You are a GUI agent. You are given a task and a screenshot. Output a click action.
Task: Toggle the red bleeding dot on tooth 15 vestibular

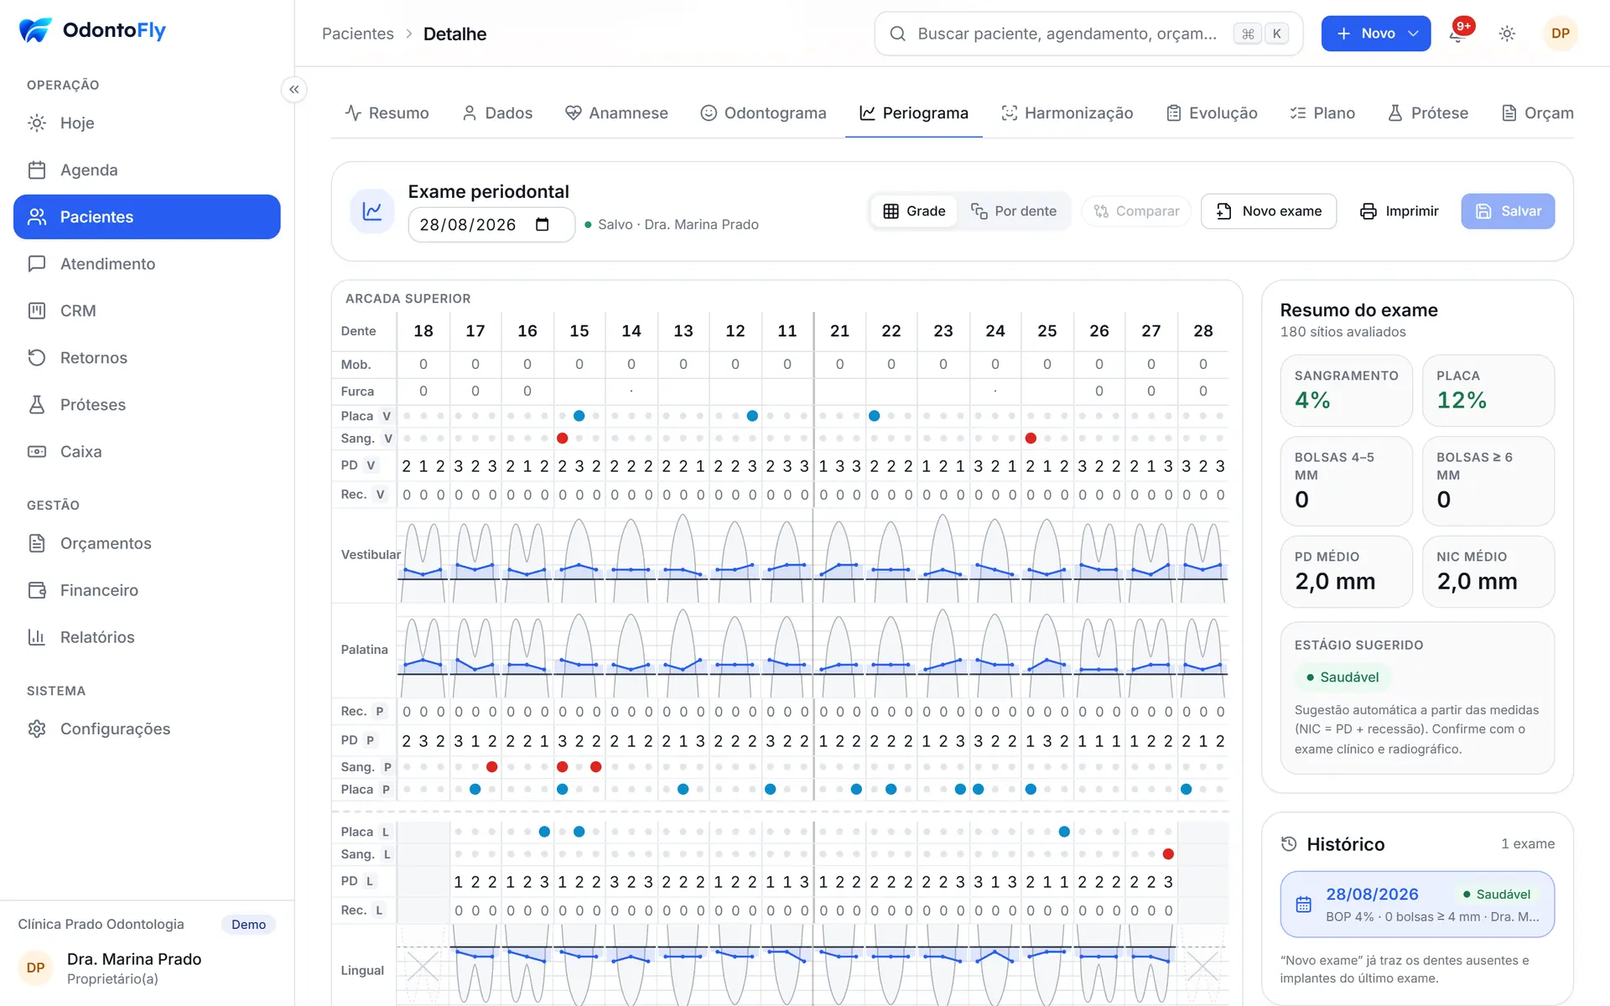point(563,438)
